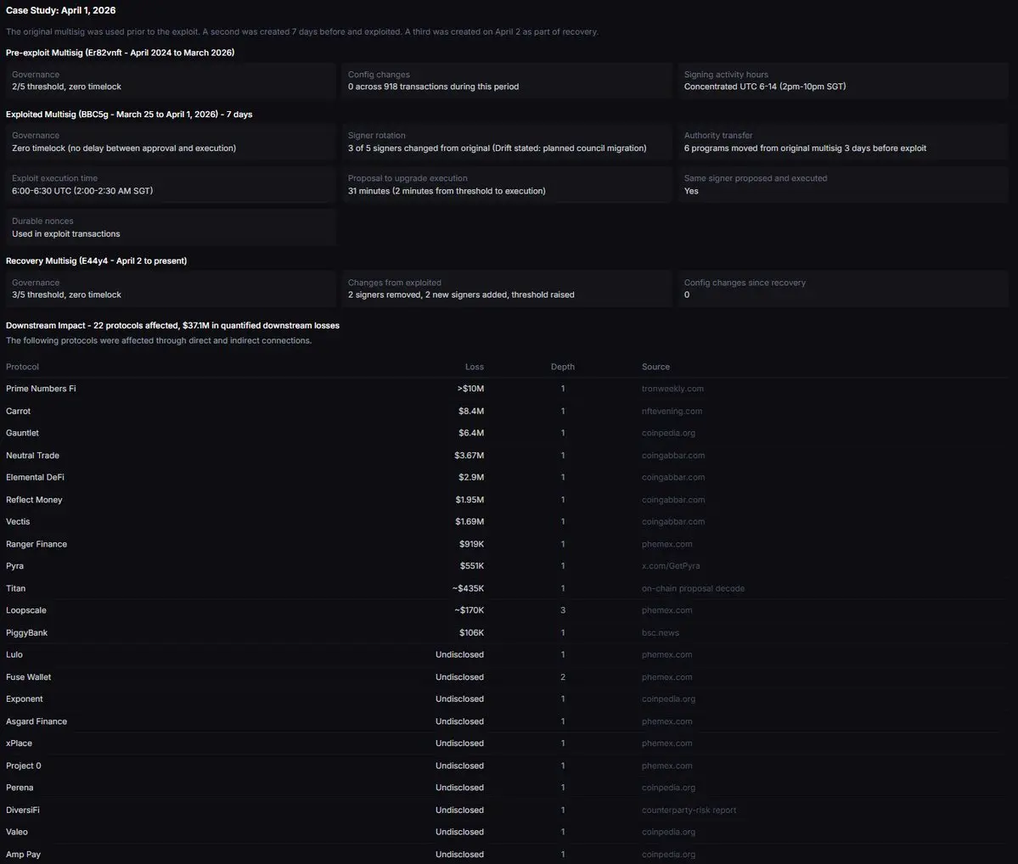Image resolution: width=1018 pixels, height=864 pixels.
Task: Click the Source column header
Action: tap(655, 367)
